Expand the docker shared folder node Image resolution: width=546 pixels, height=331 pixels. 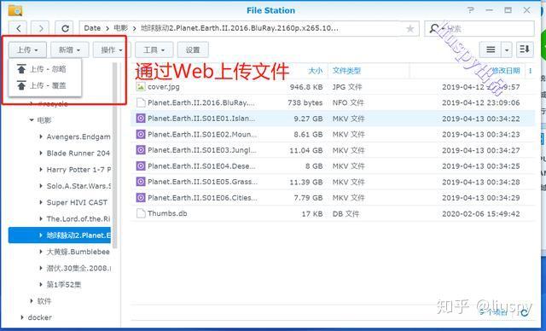click(22, 317)
